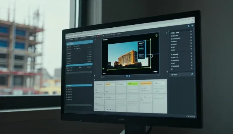The height and width of the screenshot is (134, 233).
Task: Click the white bracket handle beside the blue overlay card
Action: [x=151, y=56]
